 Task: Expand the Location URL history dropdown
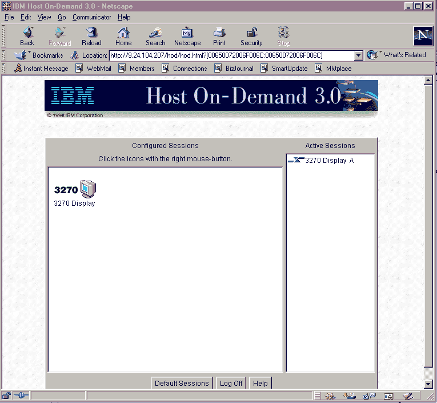tap(359, 55)
